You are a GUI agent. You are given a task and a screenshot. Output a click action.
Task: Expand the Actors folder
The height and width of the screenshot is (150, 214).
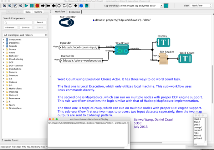coord(4,53)
